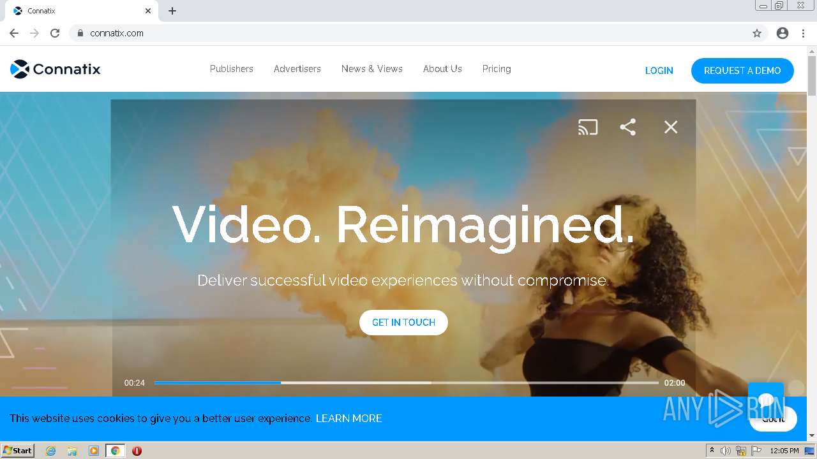Go to the Pricing page
This screenshot has width=817, height=459.
tap(497, 69)
